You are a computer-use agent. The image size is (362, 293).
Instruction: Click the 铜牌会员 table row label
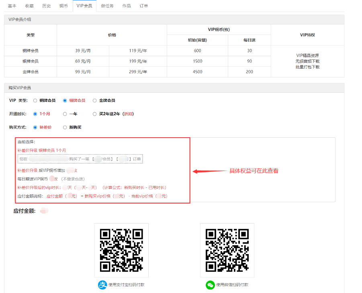[x=31, y=51]
